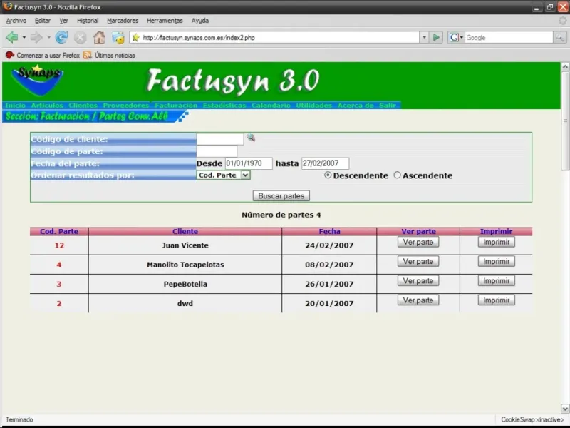Click Ver parte for dwd
This screenshot has height=428, width=570.
click(418, 300)
